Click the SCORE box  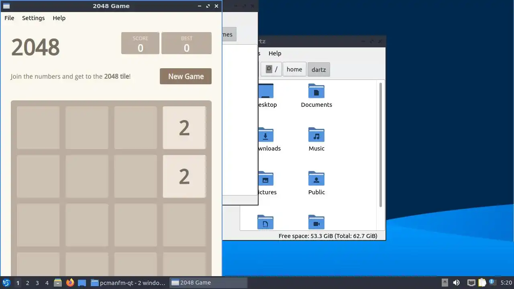point(141,43)
